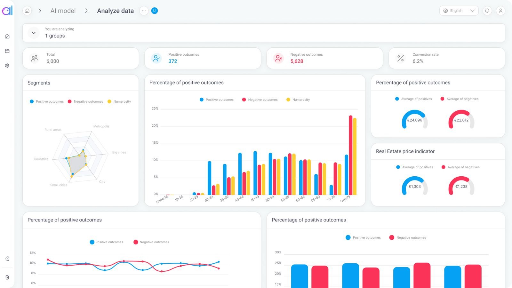Open the notifications bell
The width and height of the screenshot is (512, 288).
tap(487, 11)
